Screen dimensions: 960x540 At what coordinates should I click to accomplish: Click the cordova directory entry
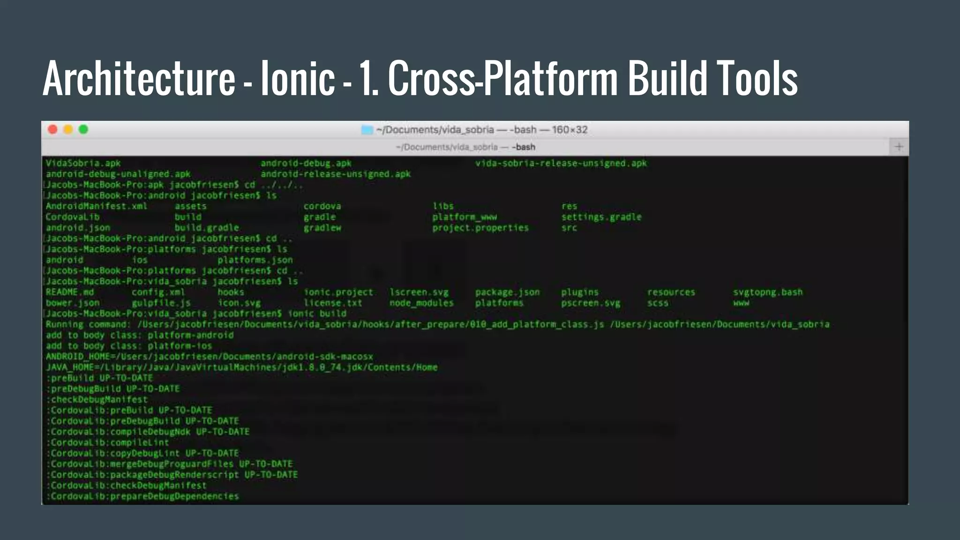(322, 206)
